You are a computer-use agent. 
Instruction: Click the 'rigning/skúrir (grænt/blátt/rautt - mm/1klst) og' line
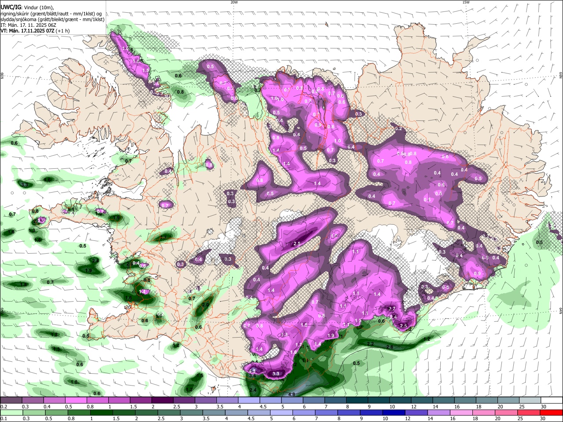coord(51,14)
